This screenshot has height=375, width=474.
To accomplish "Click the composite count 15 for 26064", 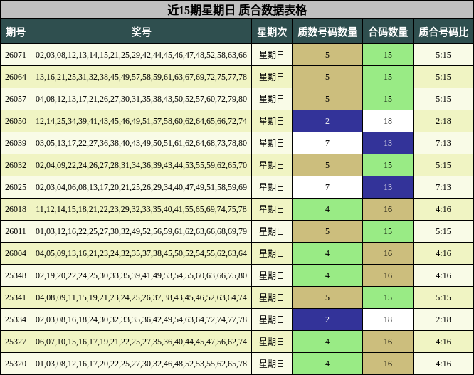I will (388, 77).
